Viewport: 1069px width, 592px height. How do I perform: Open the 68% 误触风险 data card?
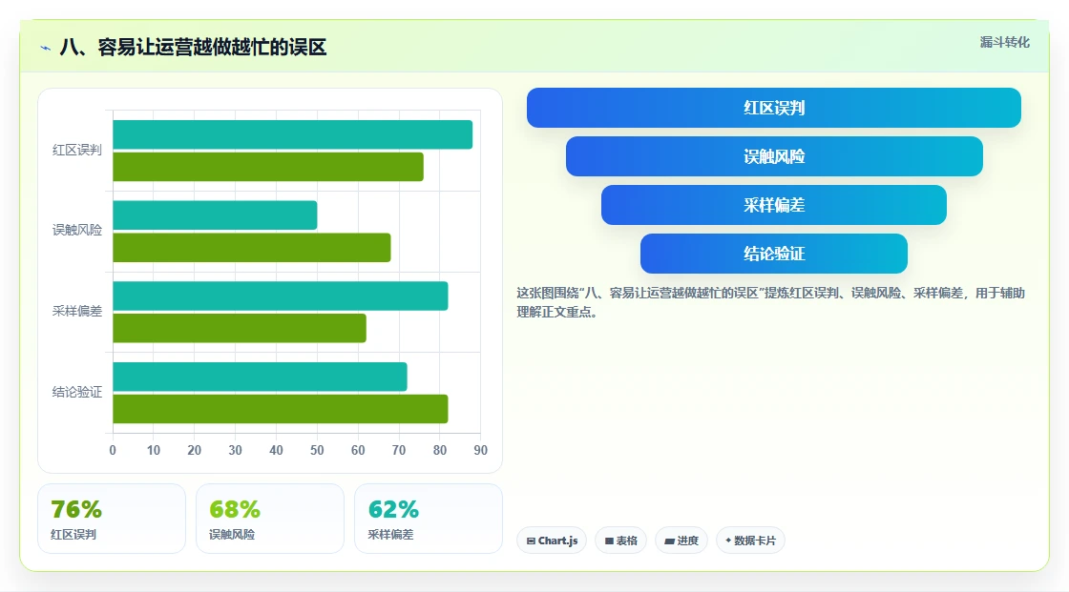tap(270, 519)
